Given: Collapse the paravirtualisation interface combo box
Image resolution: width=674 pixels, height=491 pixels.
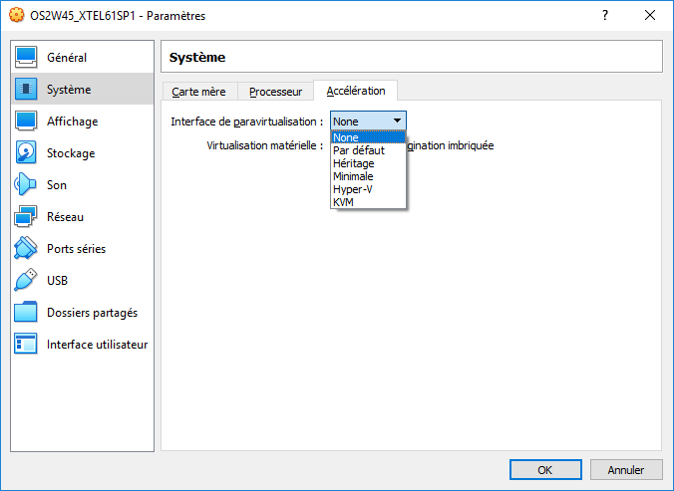Looking at the screenshot, I should pos(367,121).
